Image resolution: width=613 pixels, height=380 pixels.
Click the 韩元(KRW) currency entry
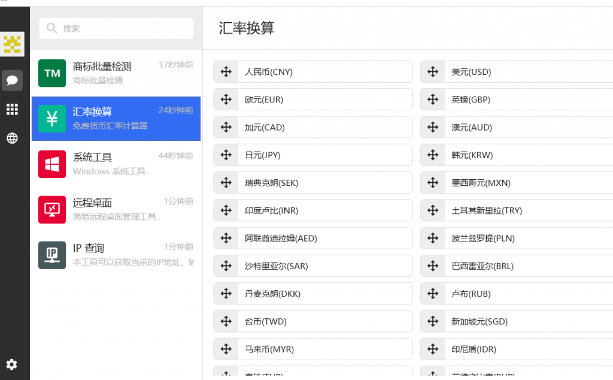click(519, 155)
